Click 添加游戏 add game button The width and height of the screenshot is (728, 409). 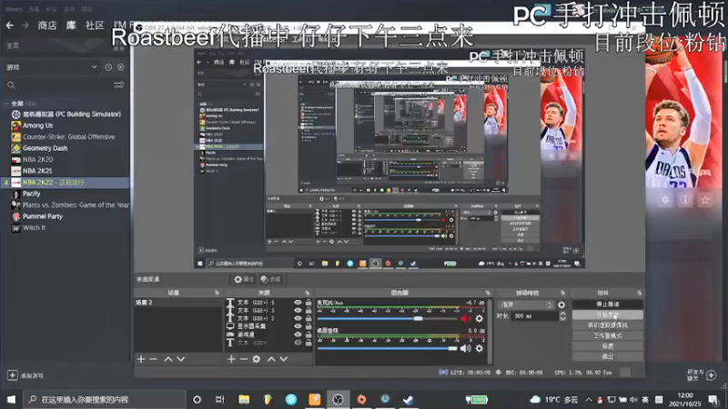(25, 375)
